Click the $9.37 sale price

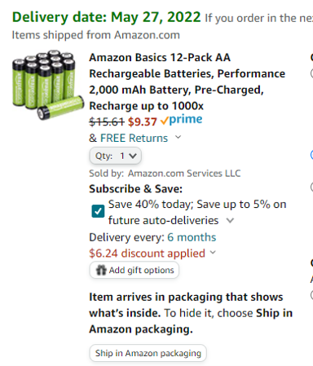point(143,121)
